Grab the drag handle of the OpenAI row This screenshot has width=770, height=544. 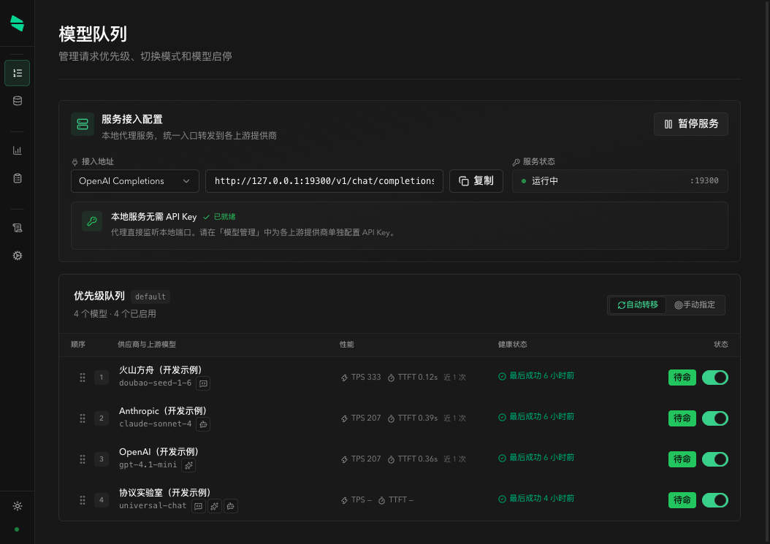[83, 459]
